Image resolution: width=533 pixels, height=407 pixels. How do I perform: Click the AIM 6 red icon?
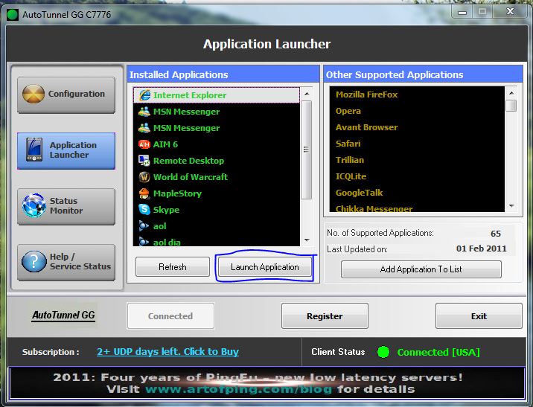[144, 144]
